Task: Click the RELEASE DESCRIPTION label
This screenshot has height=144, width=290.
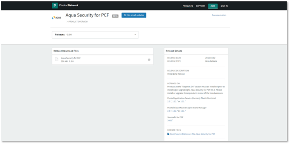Action: click(178, 70)
